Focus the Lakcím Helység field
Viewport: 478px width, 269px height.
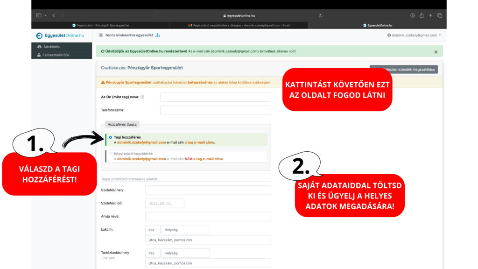coord(185,230)
